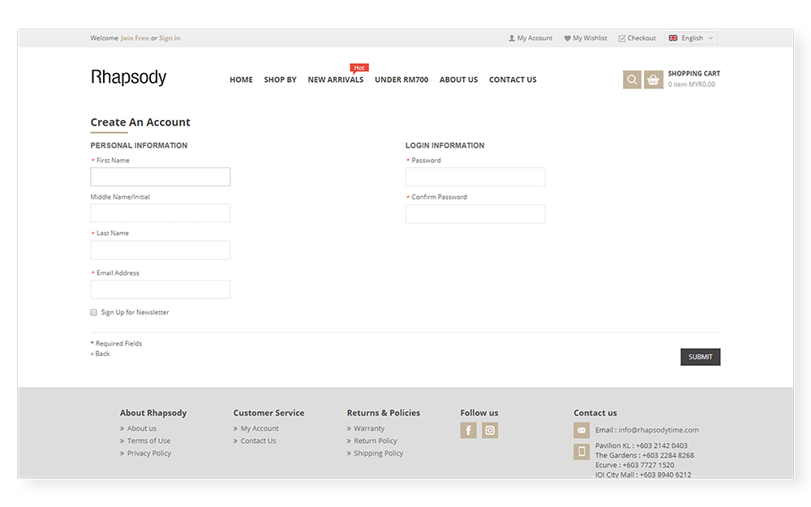This screenshot has width=811, height=507.
Task: Visit the Facebook page icon
Action: pos(469,430)
